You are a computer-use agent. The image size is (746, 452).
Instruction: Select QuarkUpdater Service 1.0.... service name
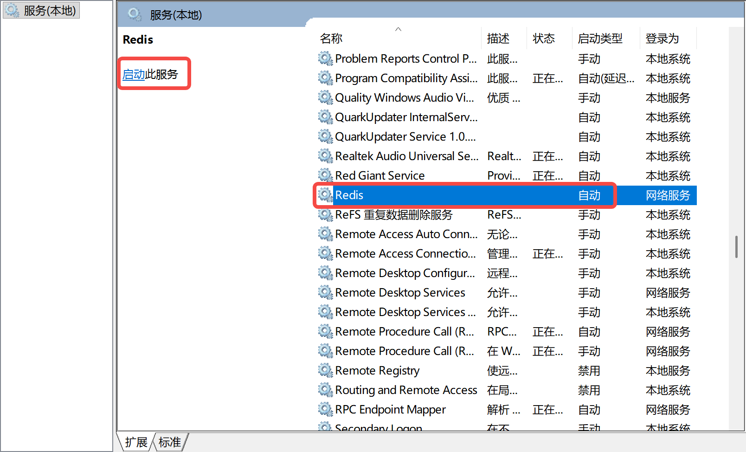pos(405,137)
